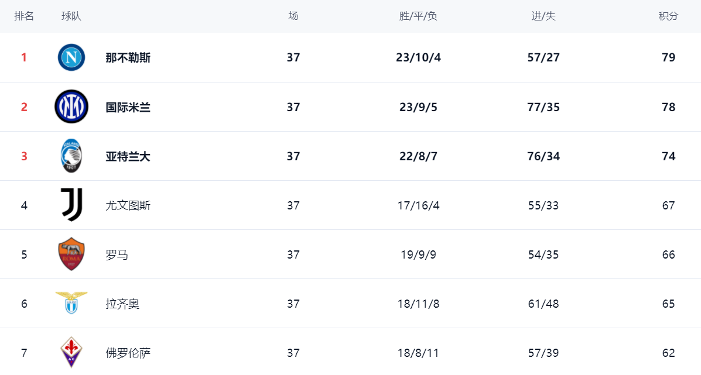Open team page for 国际米兰

128,107
